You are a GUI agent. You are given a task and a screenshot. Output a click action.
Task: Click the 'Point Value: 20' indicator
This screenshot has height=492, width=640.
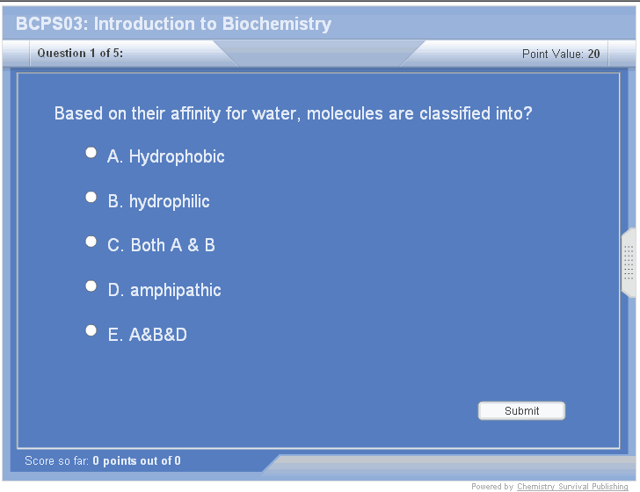pos(561,54)
